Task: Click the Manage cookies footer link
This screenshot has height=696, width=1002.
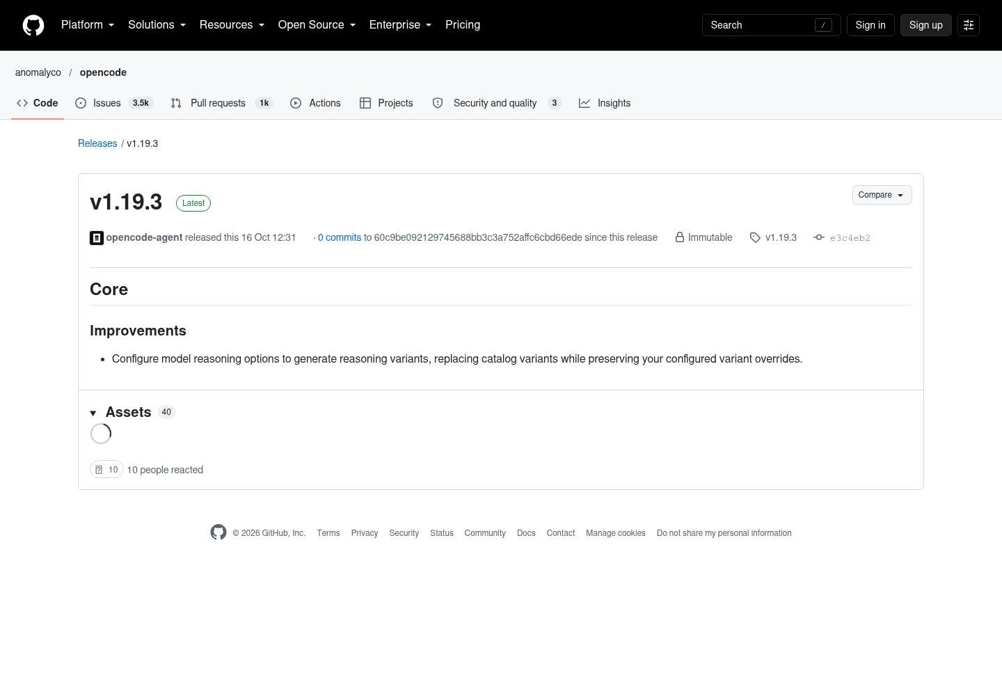Action: click(616, 533)
